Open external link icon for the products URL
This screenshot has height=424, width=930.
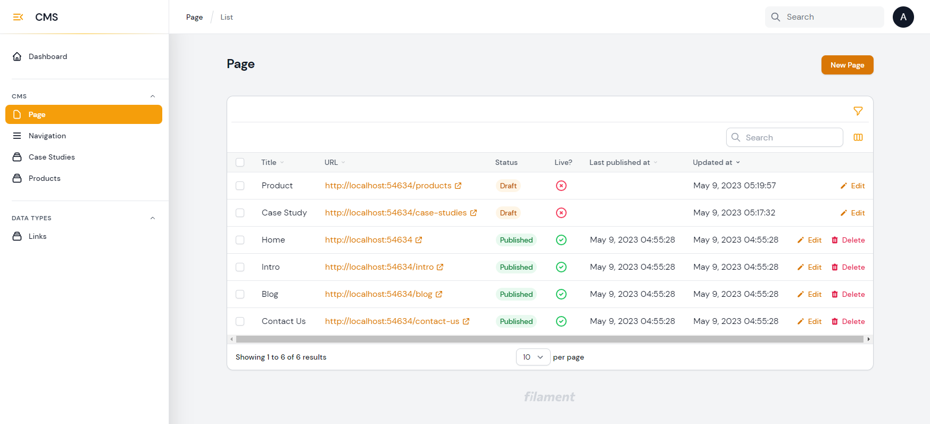tap(458, 186)
